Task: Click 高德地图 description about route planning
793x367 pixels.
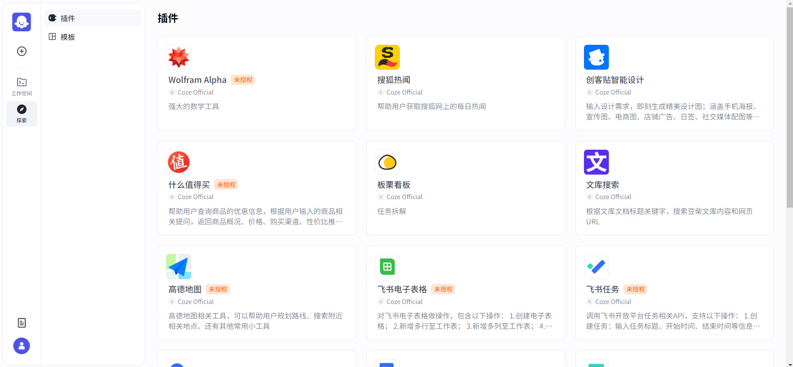Action: (255, 321)
